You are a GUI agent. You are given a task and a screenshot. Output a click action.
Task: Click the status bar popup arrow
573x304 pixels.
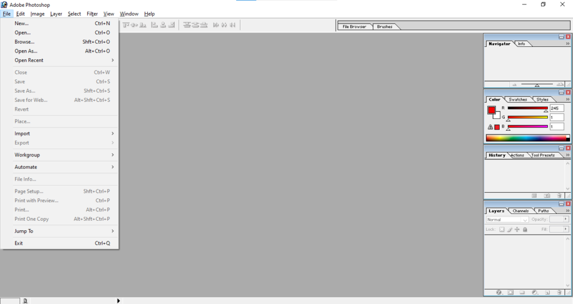point(119,301)
